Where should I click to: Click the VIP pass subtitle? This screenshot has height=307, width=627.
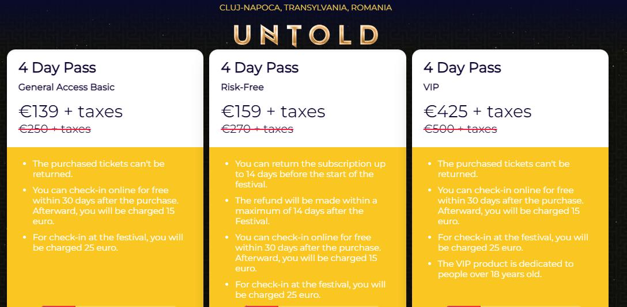point(431,87)
